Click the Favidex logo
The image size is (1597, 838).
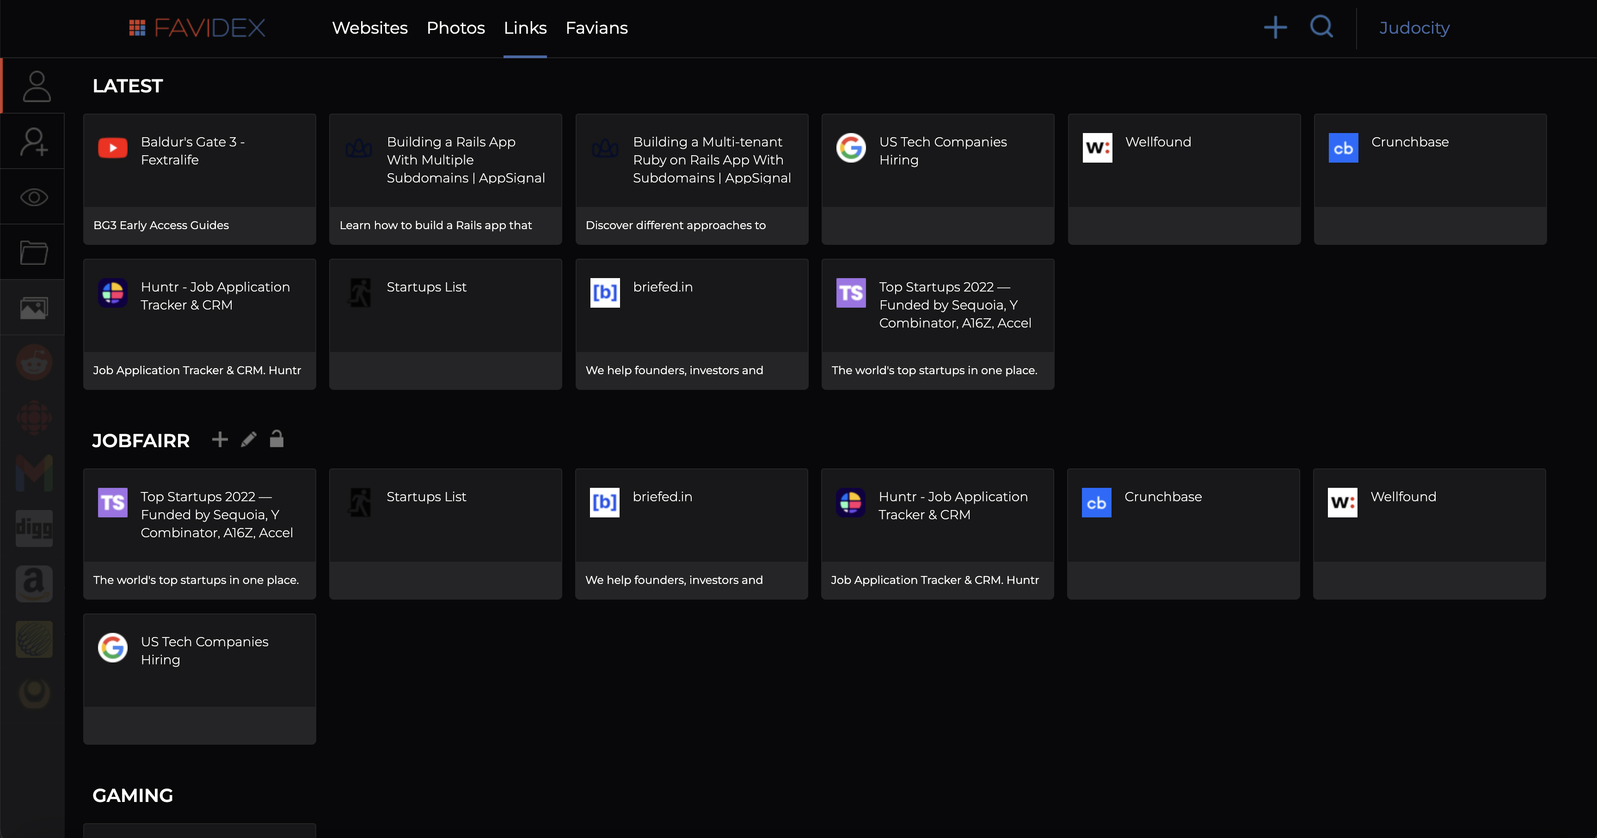click(197, 28)
